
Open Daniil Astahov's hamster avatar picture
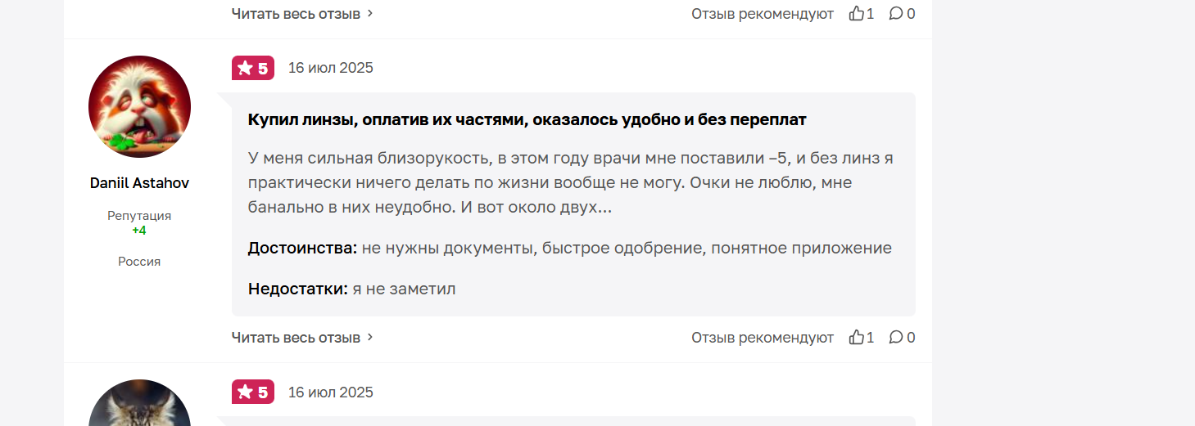coord(139,107)
